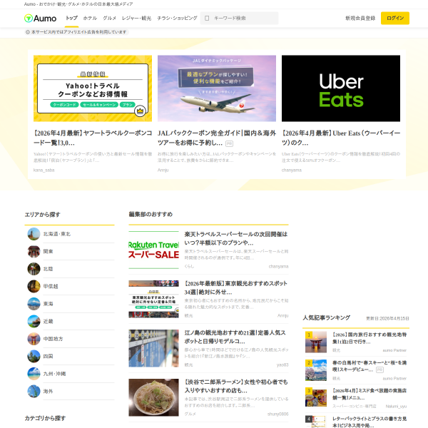Image resolution: width=428 pixels, height=428 pixels.
Task: Open 東京観光おすすめスポット thumbnail
Action: click(x=153, y=299)
